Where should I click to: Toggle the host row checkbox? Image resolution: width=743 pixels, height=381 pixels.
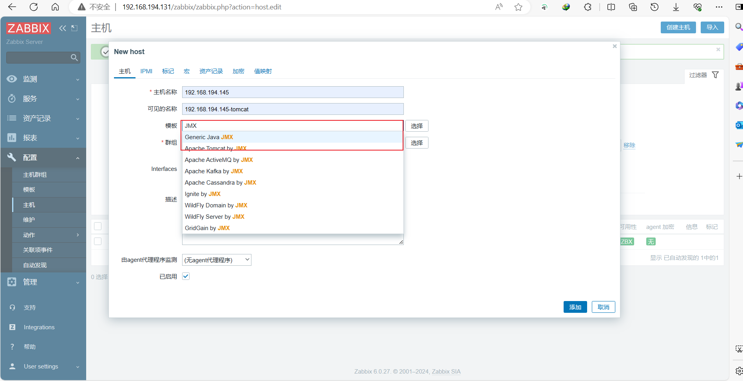click(x=98, y=241)
